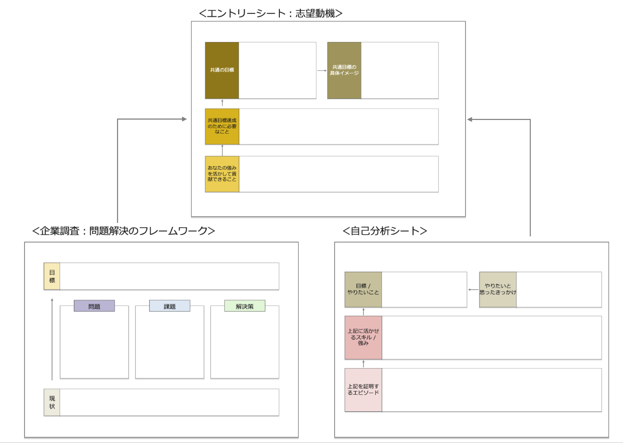Click the field beside 上記に活かせるスキル / 強み
Viewport: 623px width, 443px height.
click(491, 338)
